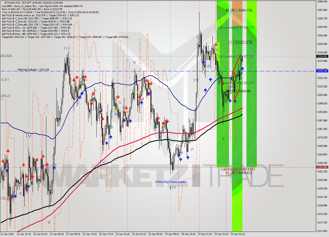Click price axis value 3262.680
The width and height of the screenshot is (329, 237).
click(x=322, y=10)
